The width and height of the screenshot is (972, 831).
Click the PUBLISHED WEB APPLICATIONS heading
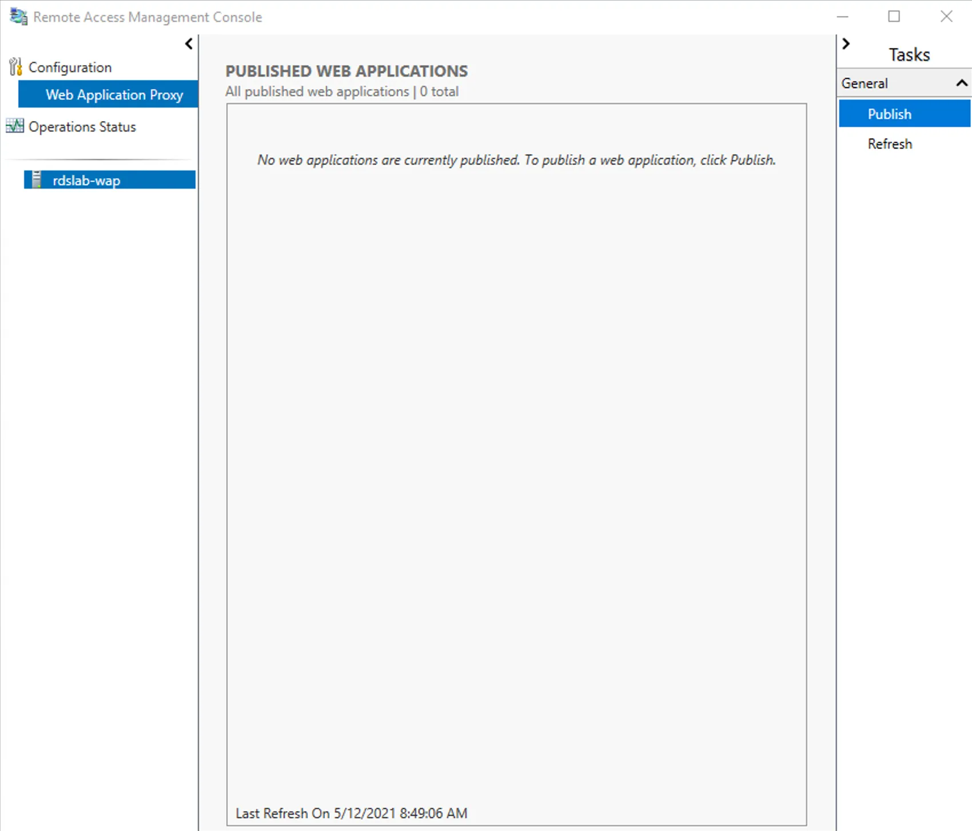[x=346, y=71]
